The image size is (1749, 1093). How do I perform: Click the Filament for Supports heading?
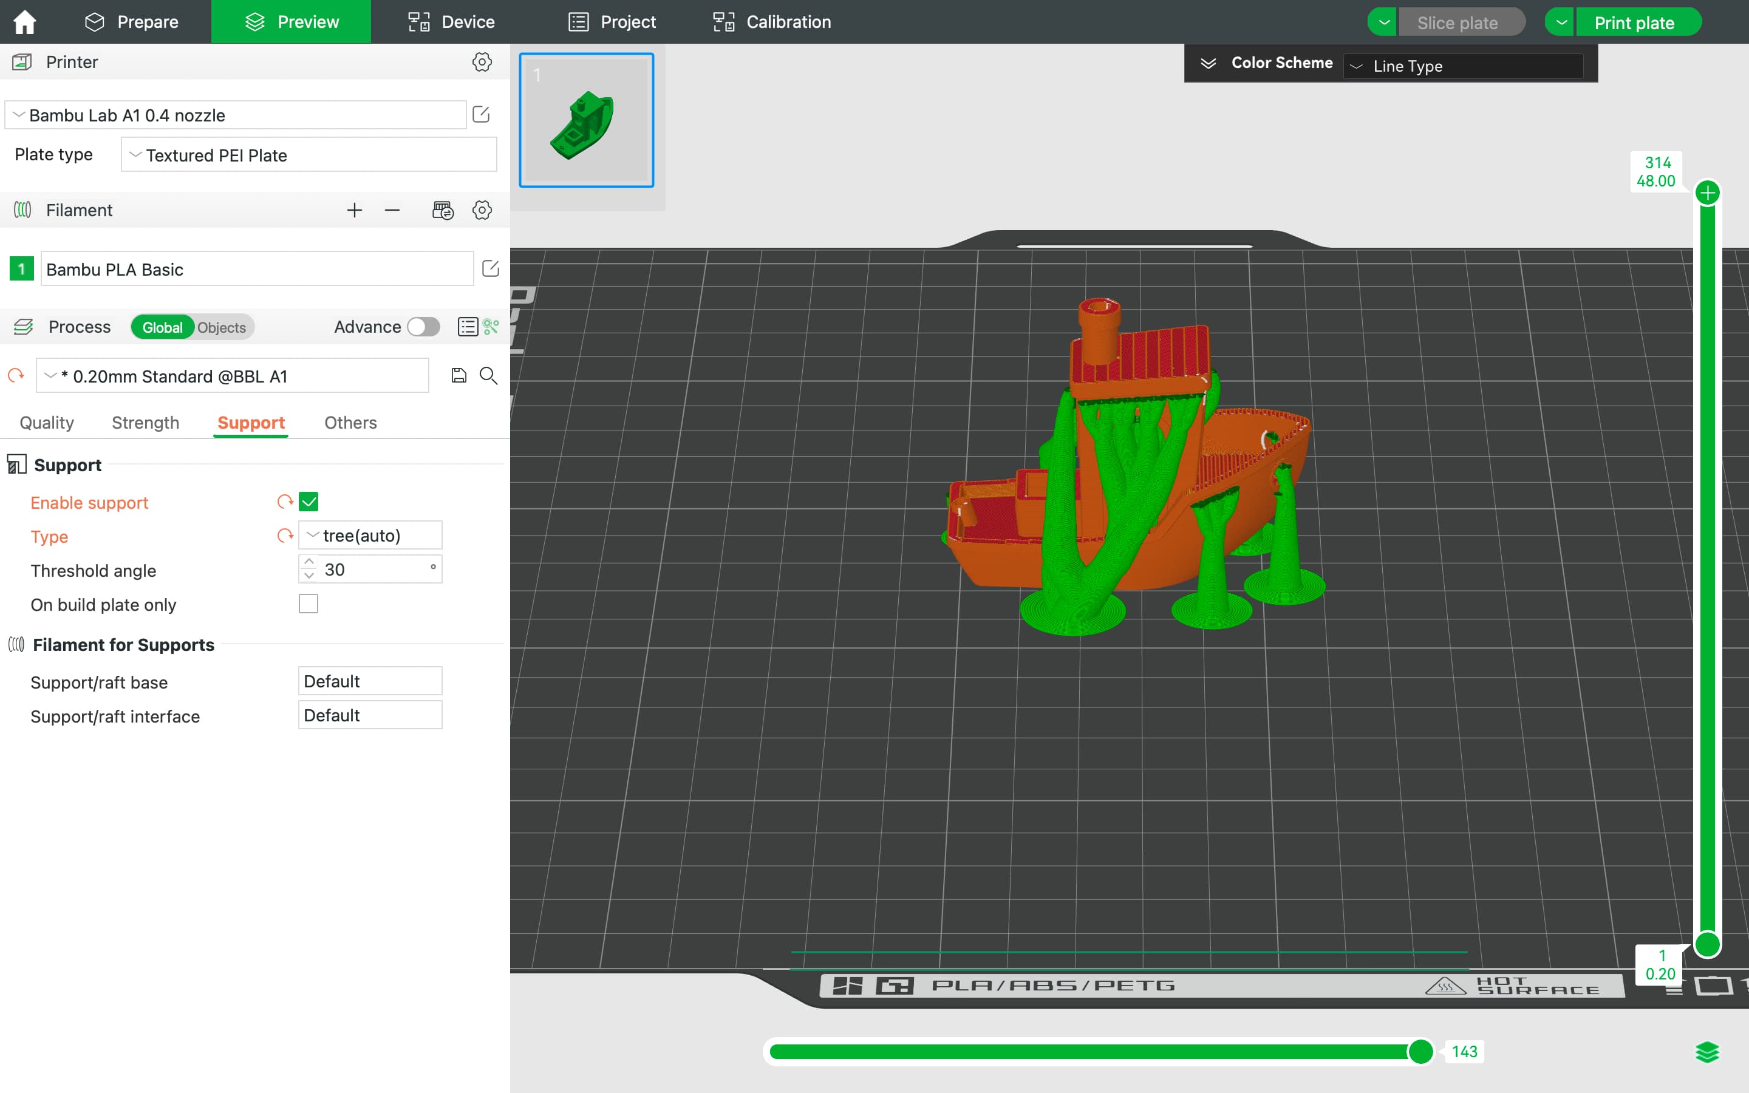pyautogui.click(x=123, y=645)
